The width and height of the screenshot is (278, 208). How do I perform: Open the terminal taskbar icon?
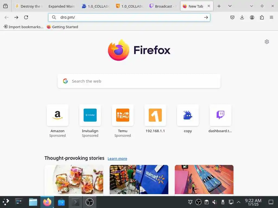75,202
